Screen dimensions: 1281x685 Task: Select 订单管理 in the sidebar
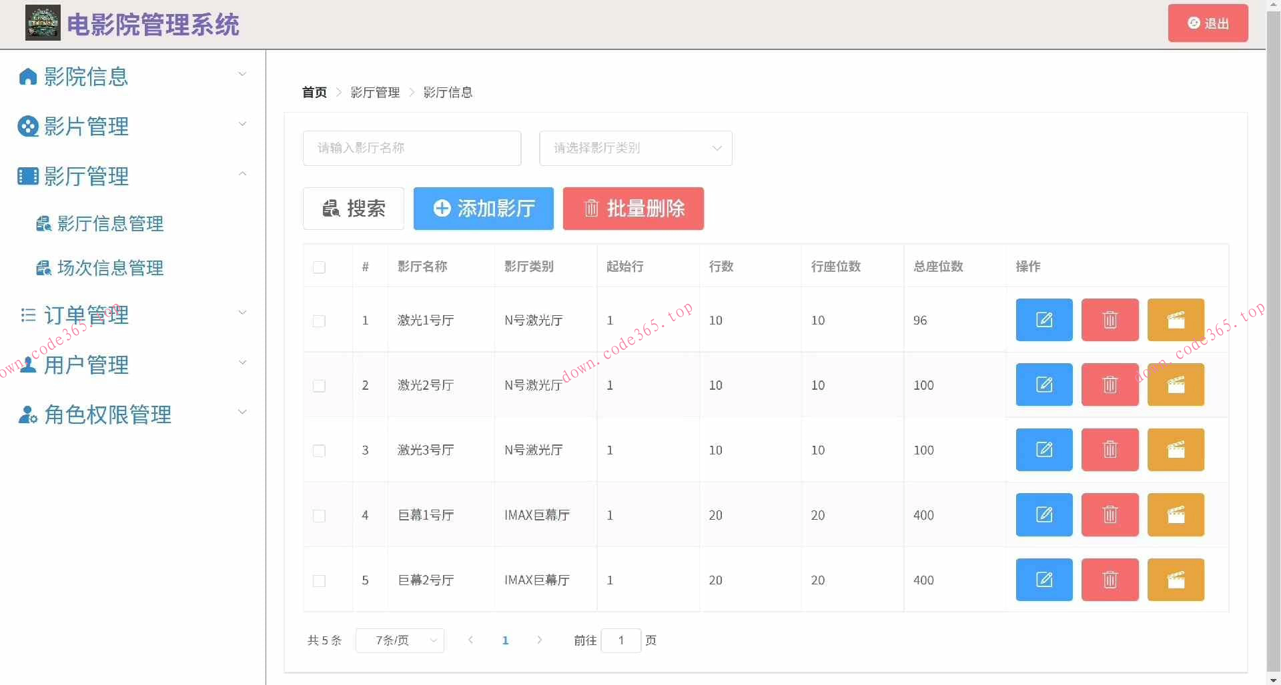pos(86,315)
